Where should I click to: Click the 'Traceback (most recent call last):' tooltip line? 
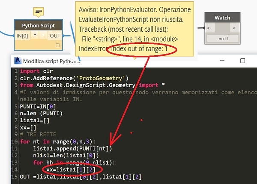[123, 30]
